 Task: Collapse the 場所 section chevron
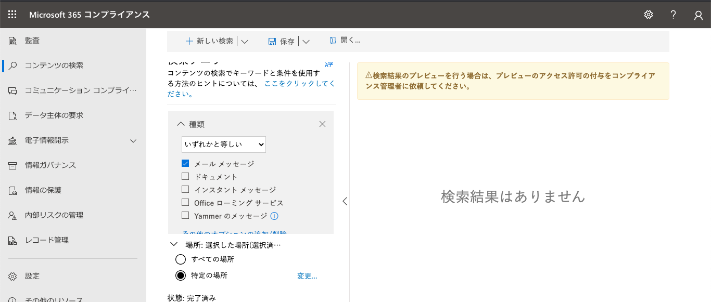174,244
